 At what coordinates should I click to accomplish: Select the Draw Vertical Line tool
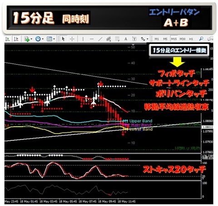click(83, 39)
